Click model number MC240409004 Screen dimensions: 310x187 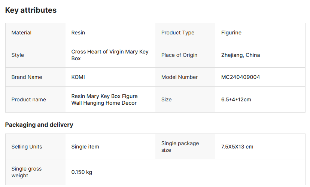tap(240, 77)
